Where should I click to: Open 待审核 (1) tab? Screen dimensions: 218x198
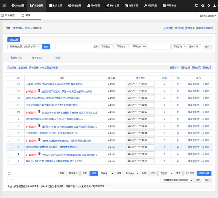[37, 58]
